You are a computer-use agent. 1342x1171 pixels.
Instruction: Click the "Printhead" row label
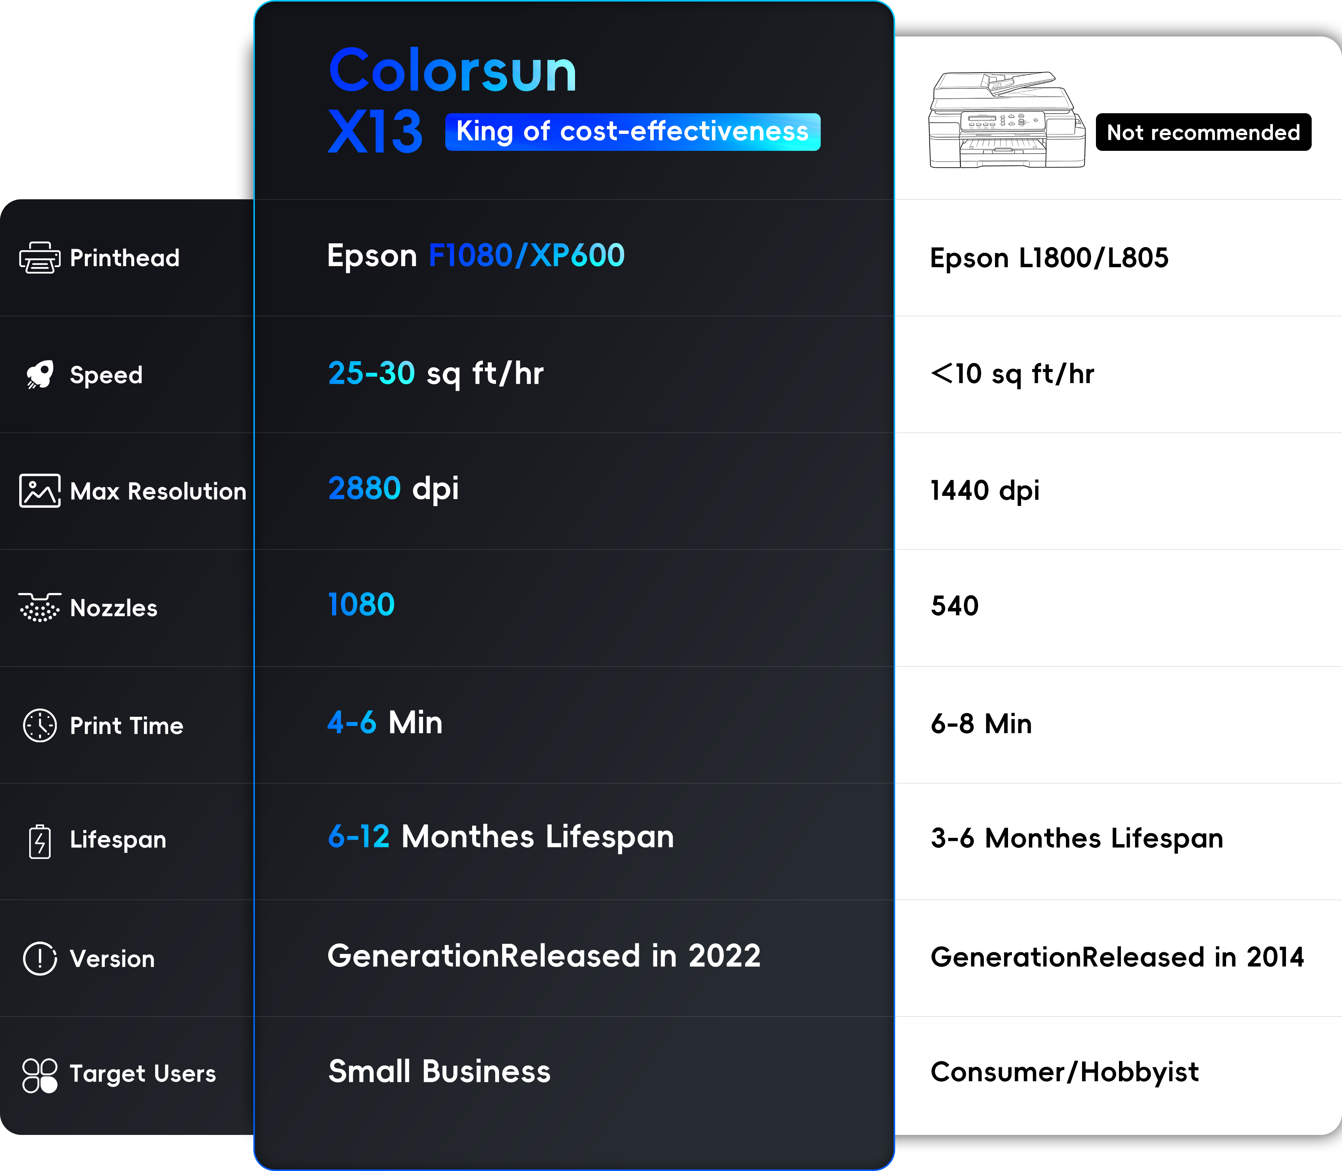click(125, 258)
